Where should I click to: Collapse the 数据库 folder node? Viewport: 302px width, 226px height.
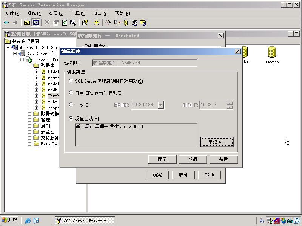[29, 66]
